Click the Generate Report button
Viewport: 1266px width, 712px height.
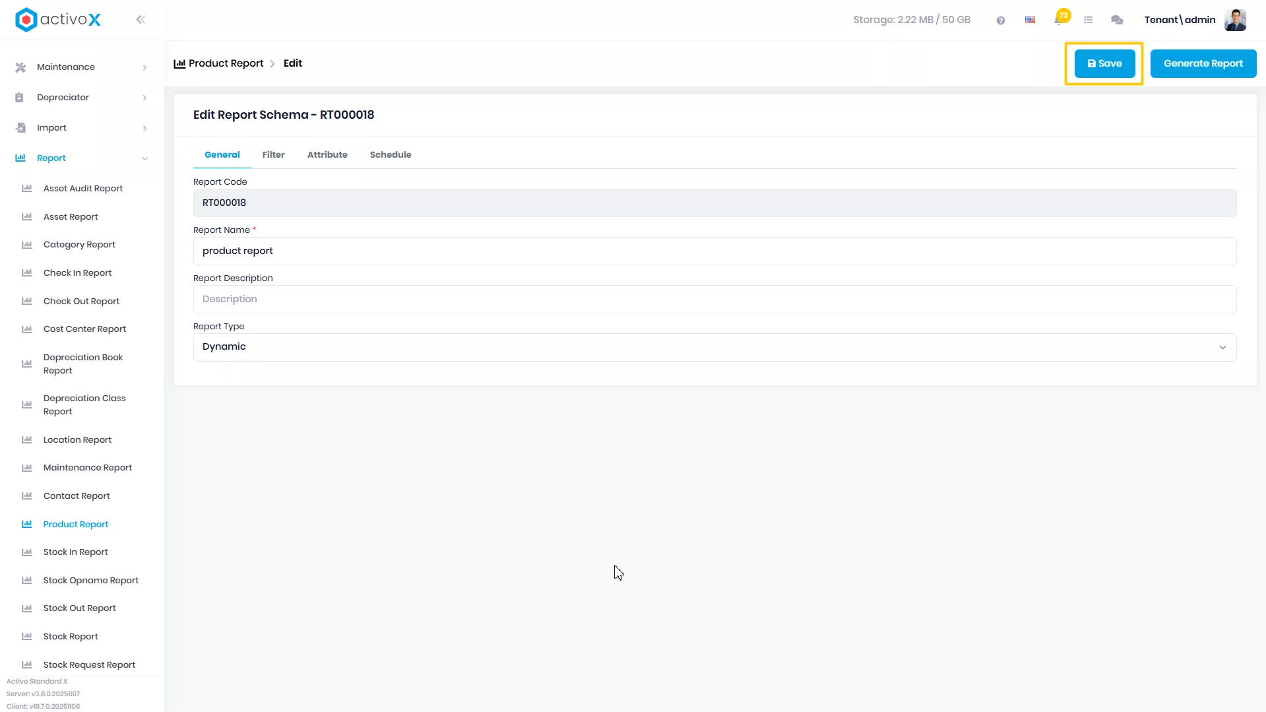(x=1203, y=63)
